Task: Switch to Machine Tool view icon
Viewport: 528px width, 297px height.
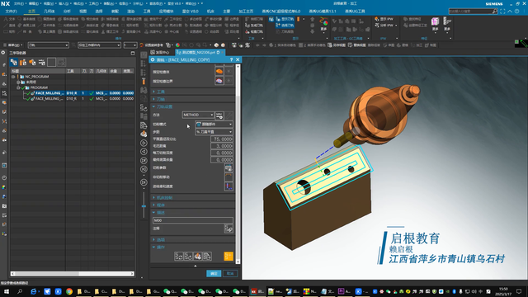Action: coord(23,63)
